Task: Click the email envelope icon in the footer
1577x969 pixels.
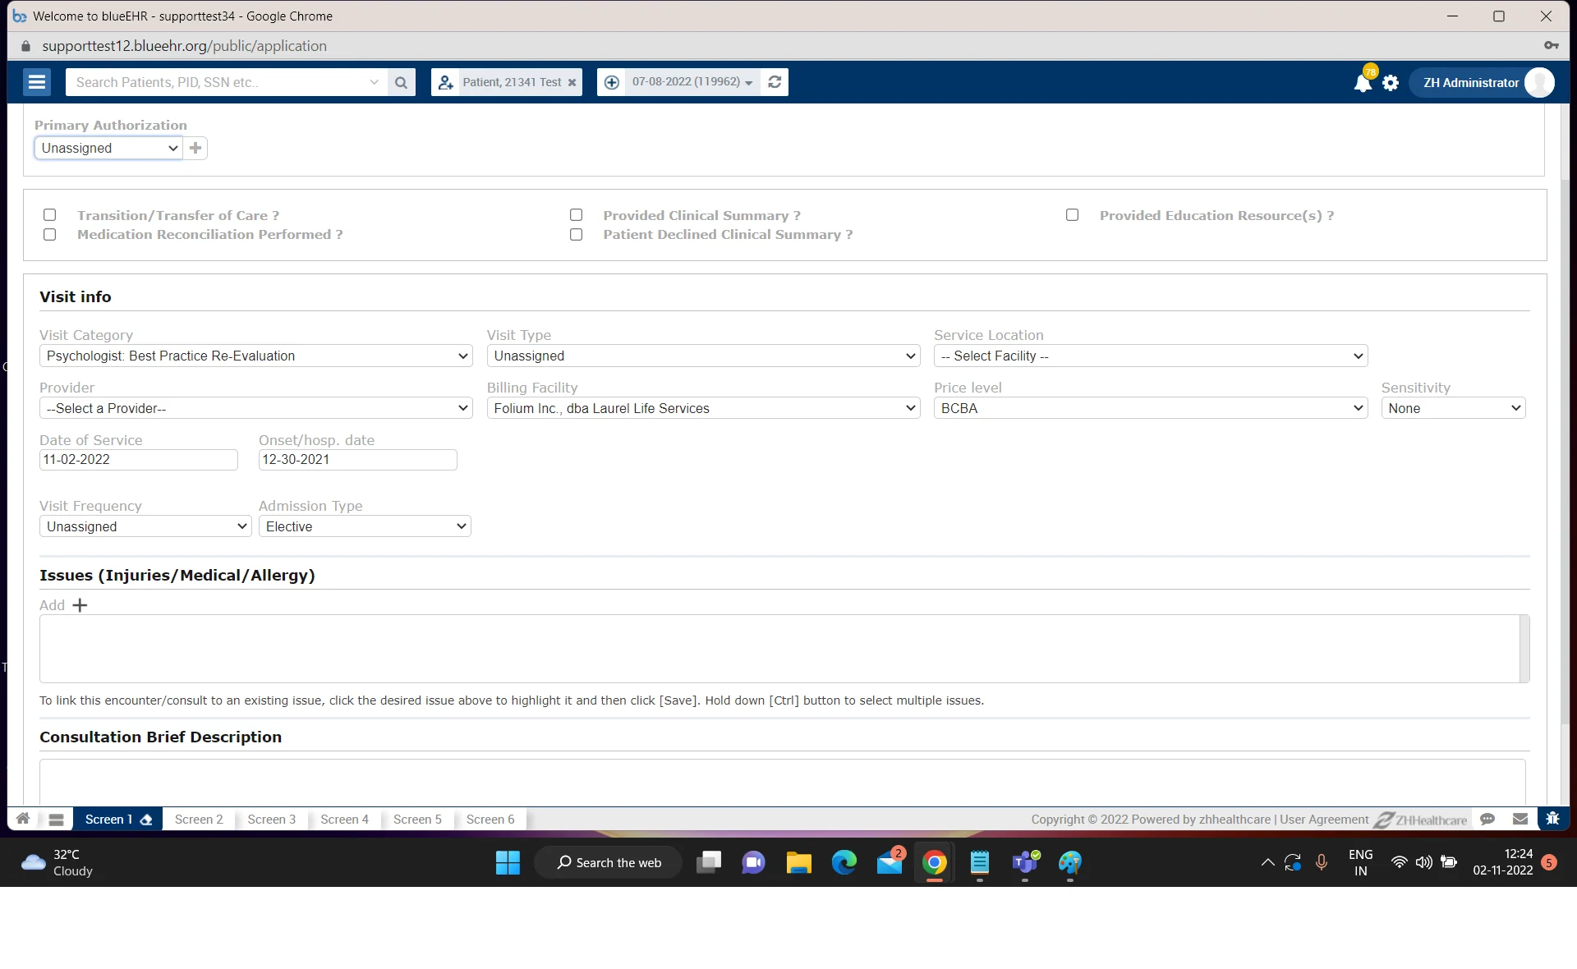Action: pyautogui.click(x=1520, y=819)
